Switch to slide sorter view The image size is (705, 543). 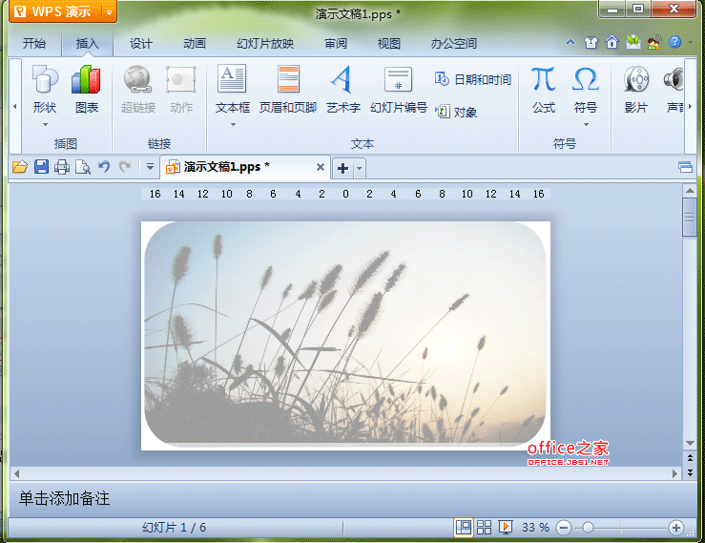[484, 527]
